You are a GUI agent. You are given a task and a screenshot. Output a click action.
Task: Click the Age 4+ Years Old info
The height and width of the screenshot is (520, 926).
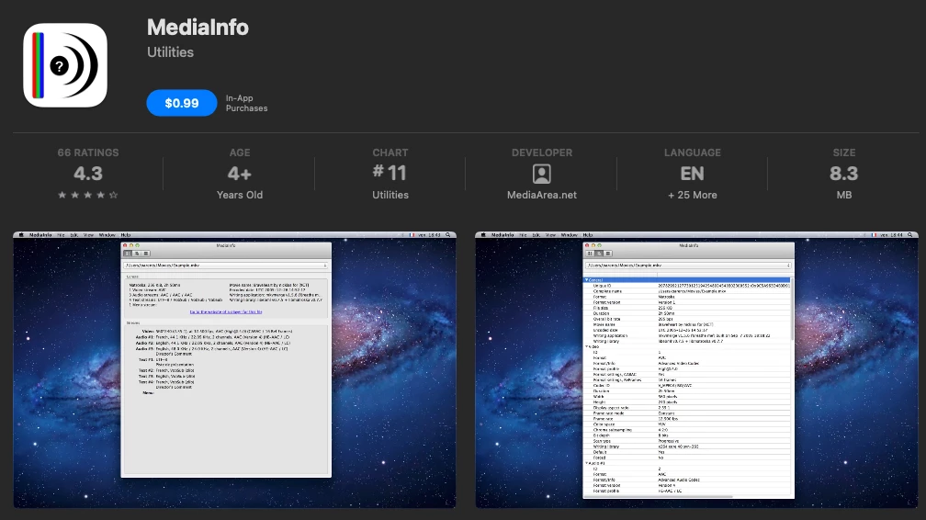click(239, 173)
